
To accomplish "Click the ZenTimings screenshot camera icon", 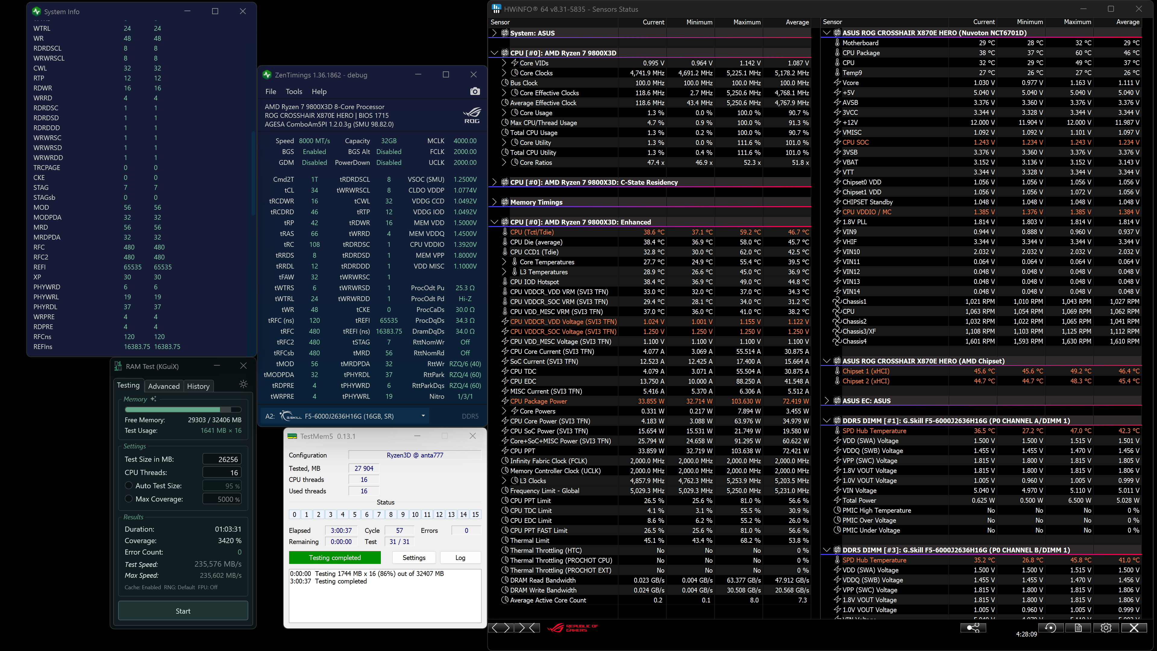I will tap(475, 92).
